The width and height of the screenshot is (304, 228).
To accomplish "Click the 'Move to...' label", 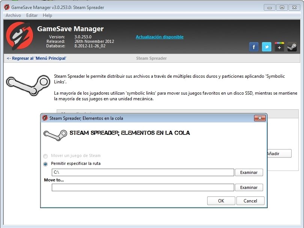I will pos(54,180).
